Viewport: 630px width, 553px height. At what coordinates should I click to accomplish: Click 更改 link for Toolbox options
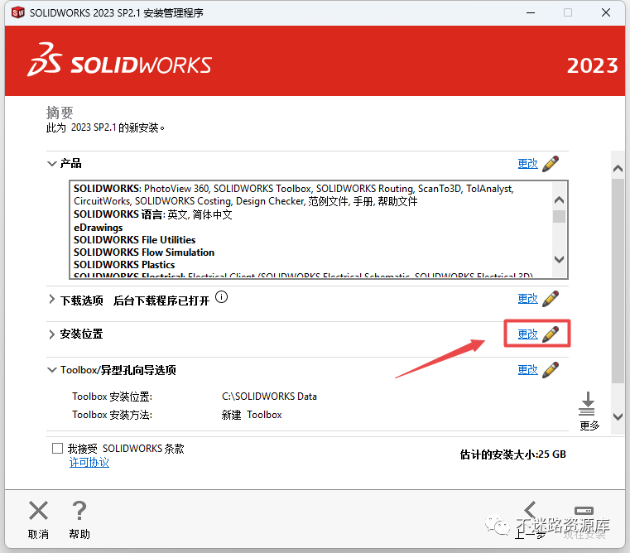527,370
